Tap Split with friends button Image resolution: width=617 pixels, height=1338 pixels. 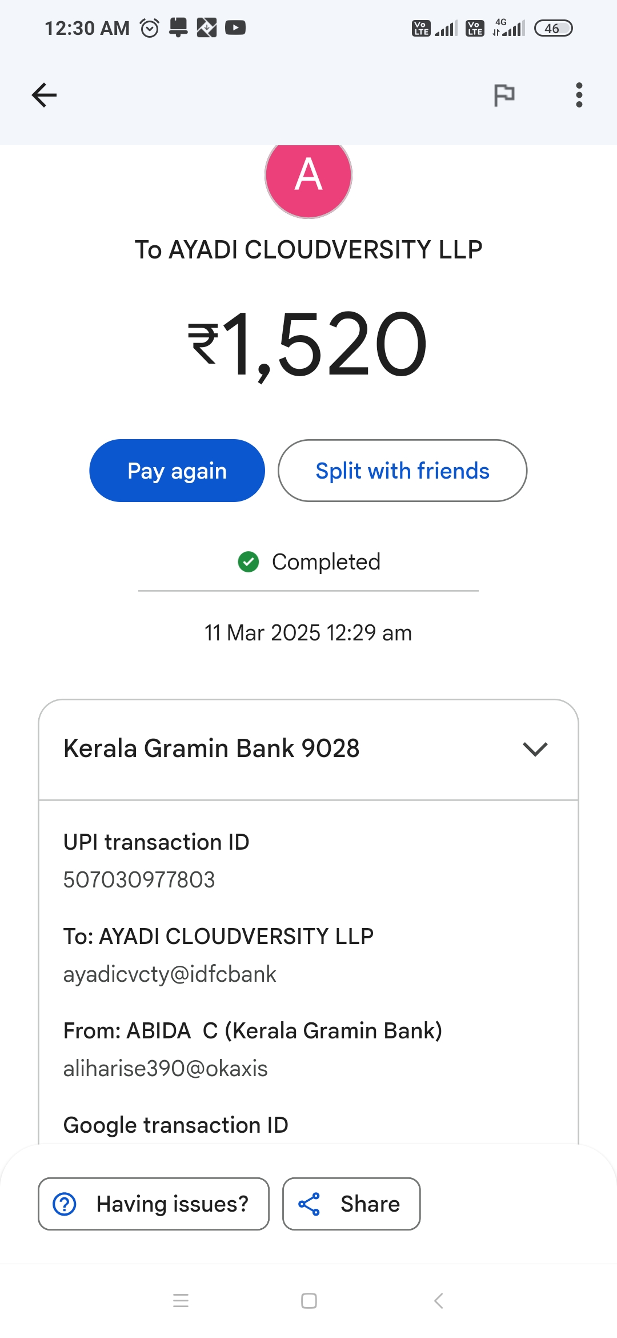[x=402, y=471]
